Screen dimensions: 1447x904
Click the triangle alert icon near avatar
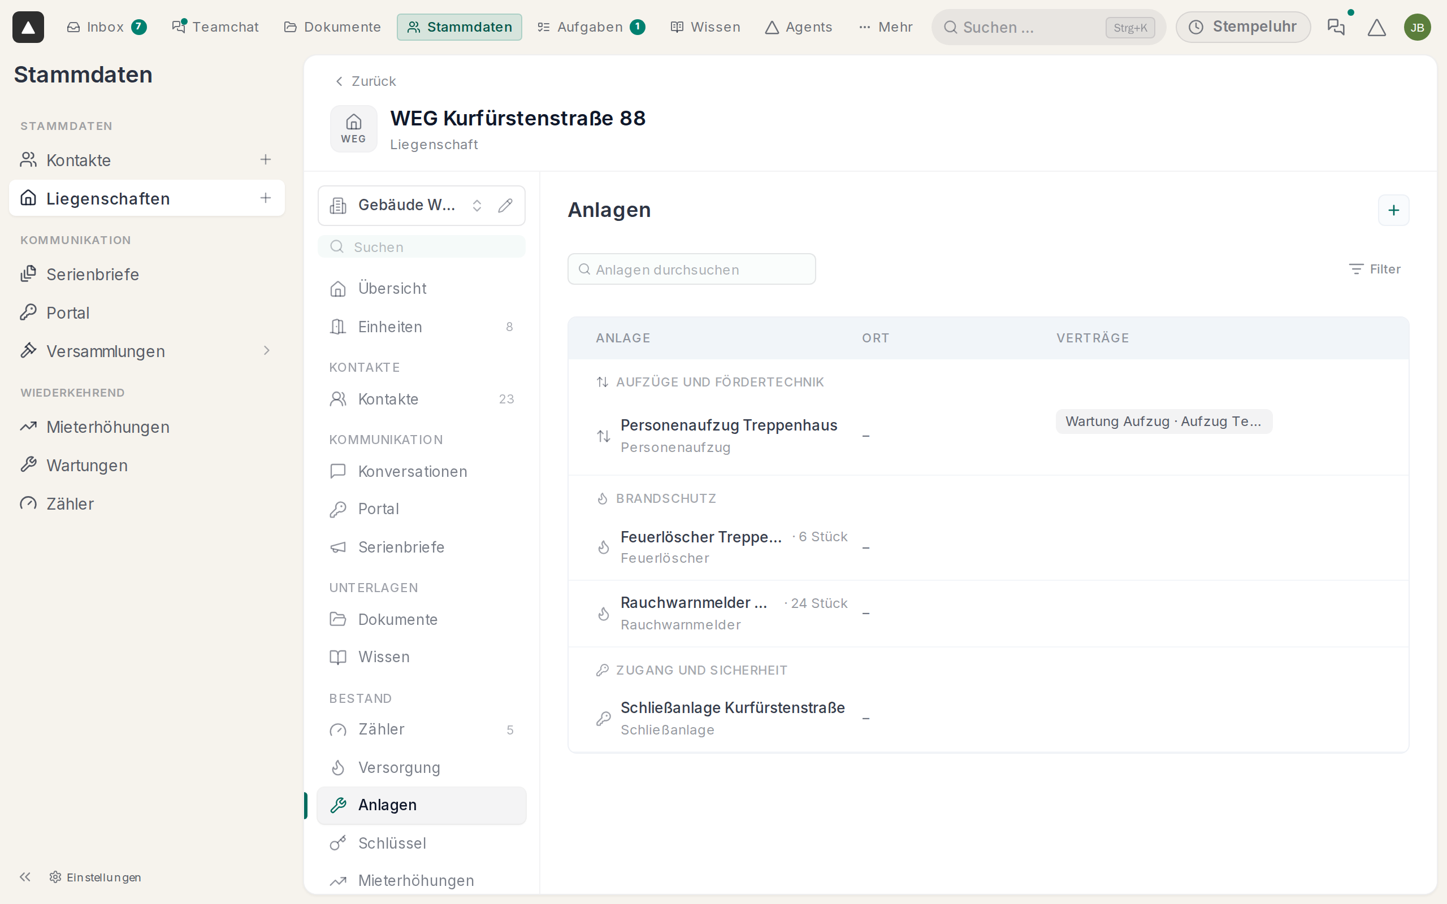coord(1376,27)
